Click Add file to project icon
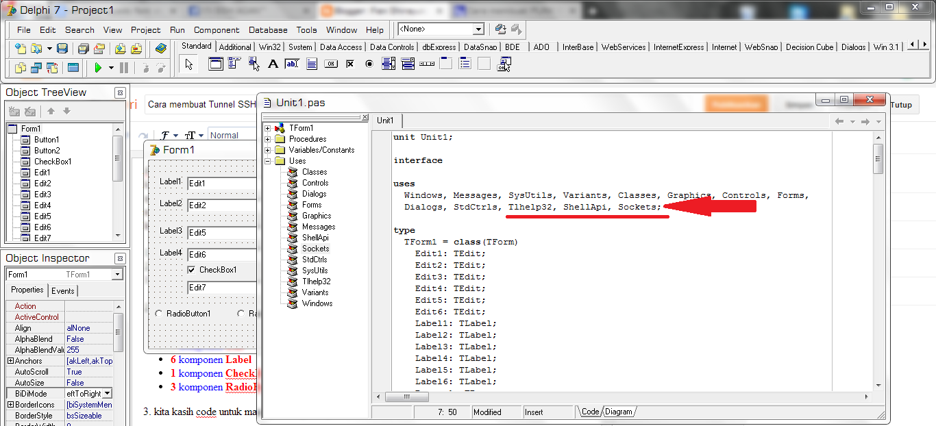The image size is (936, 426). click(x=120, y=48)
